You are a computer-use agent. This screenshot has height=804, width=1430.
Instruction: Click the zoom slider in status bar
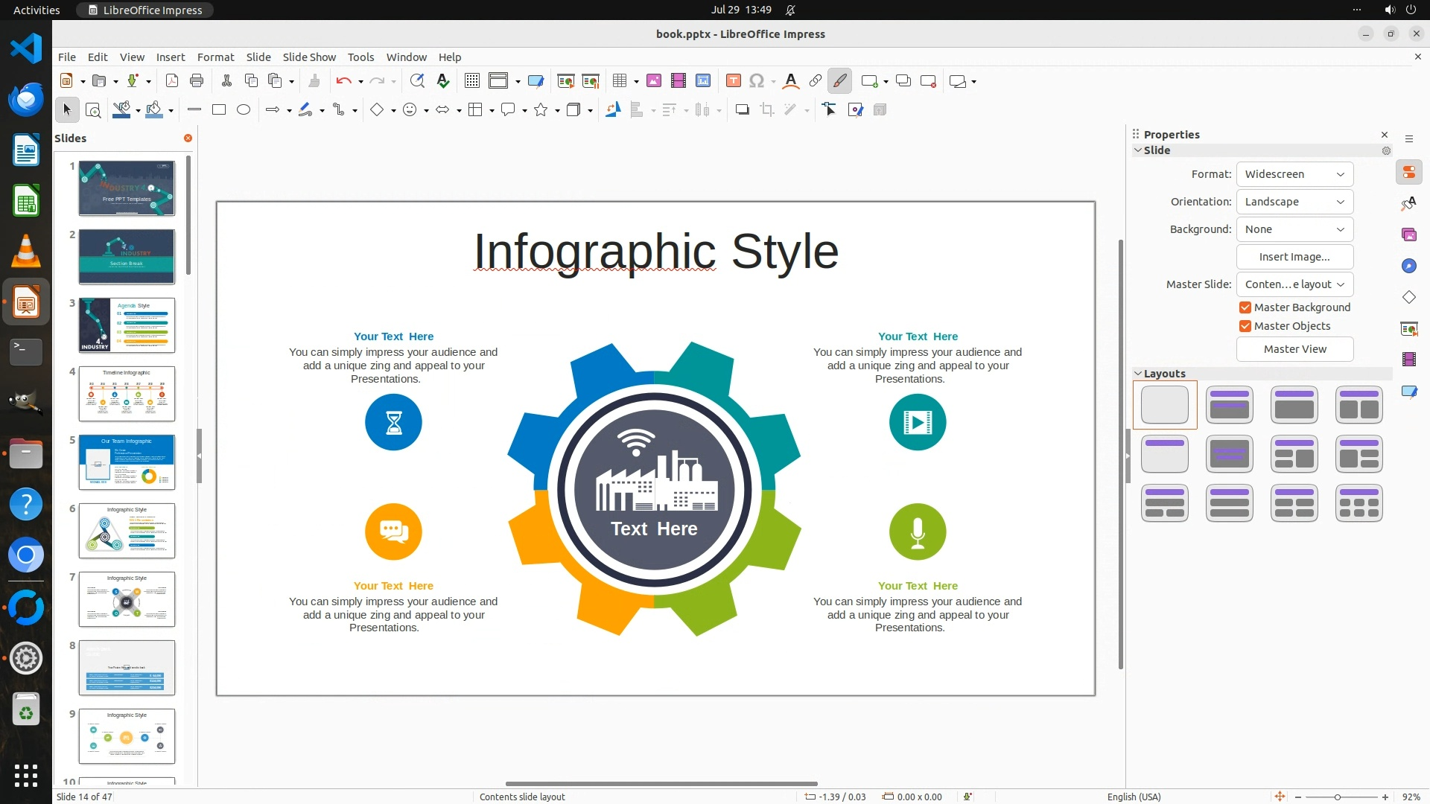1337,797
